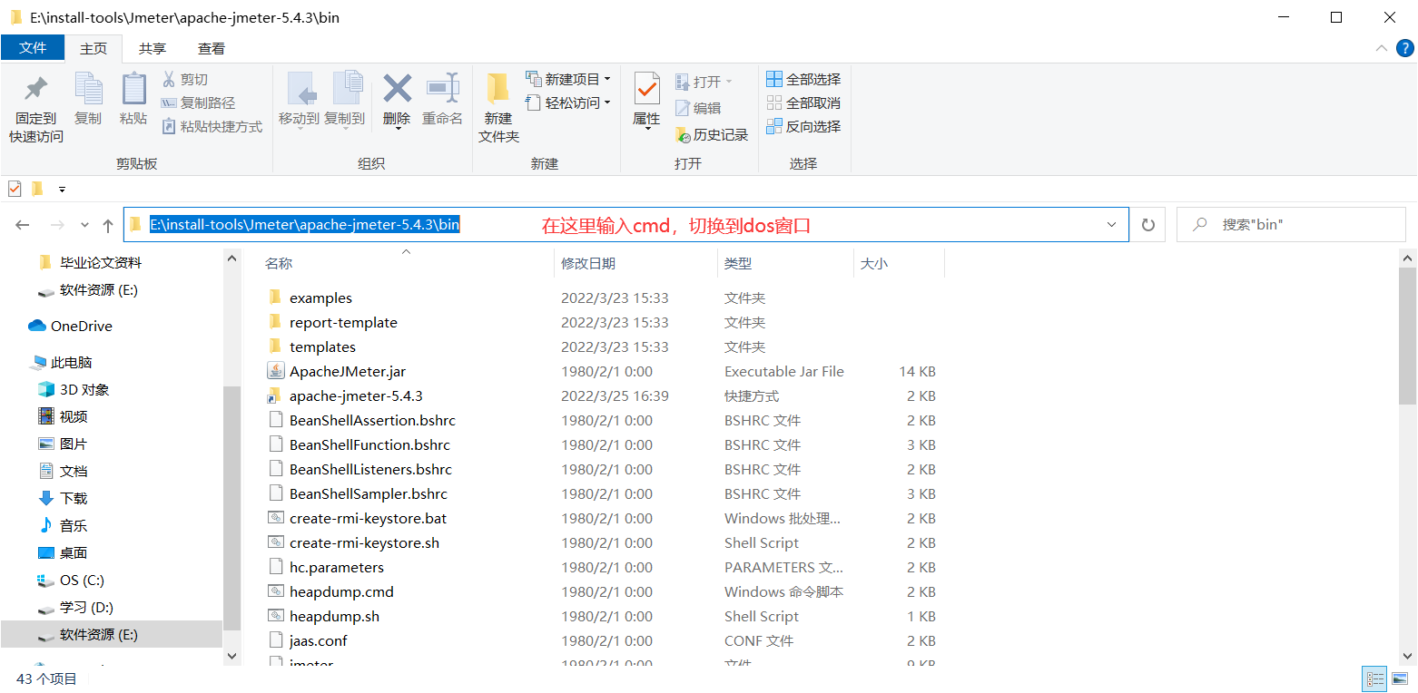Viewport: 1418px width, 693px height.
Task: Go up one folder level arrow
Action: coord(108,225)
